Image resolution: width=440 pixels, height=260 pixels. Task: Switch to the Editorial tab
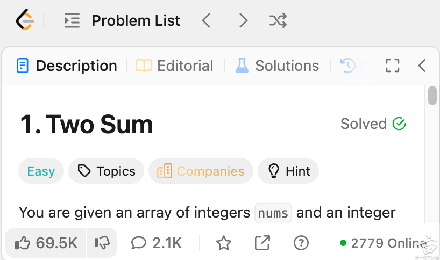coord(174,66)
